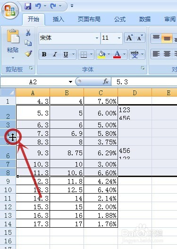Switch to the 插入 tab
This screenshot has width=177, height=249.
pyautogui.click(x=59, y=19)
